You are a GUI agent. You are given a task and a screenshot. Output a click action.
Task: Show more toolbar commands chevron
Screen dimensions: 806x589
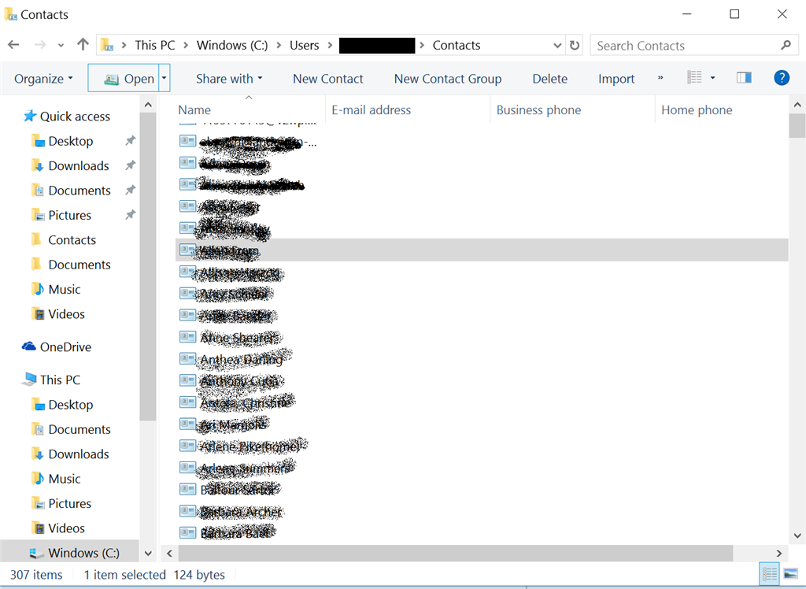coord(660,78)
